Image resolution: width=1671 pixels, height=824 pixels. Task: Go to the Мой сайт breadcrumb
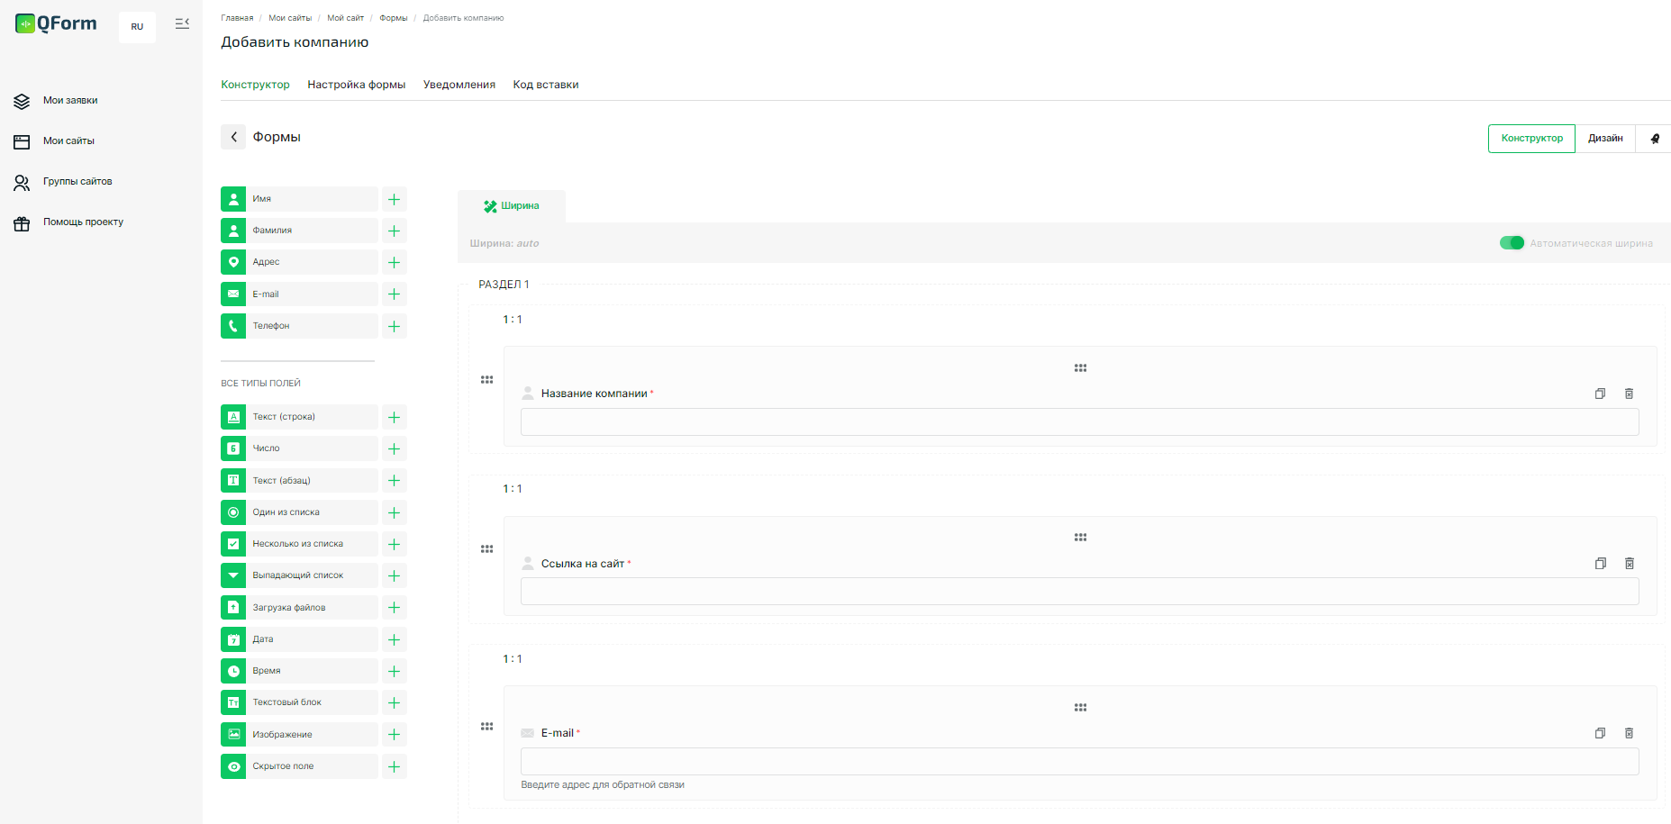click(345, 18)
